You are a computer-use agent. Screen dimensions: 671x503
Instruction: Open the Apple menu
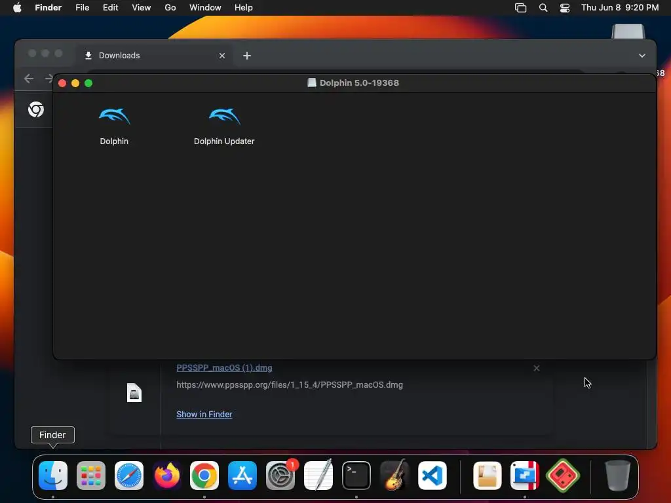point(17,8)
